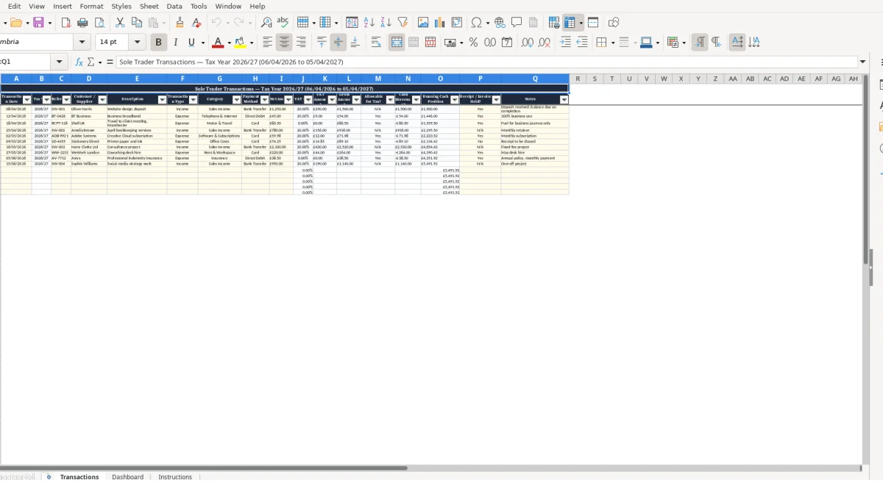Viewport: 883px width, 496px height.
Task: Click the horizontal scrollbar thumb
Action: pos(203,468)
